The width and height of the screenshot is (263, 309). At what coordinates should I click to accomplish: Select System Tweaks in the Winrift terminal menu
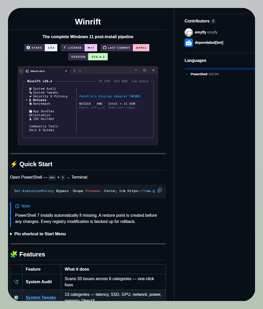(x=43, y=93)
